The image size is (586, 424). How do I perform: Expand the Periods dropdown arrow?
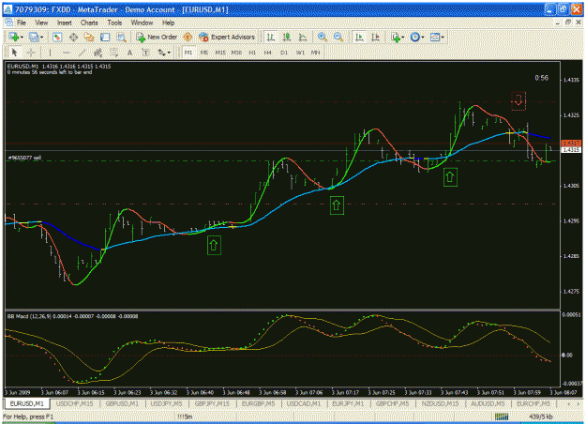(423, 38)
